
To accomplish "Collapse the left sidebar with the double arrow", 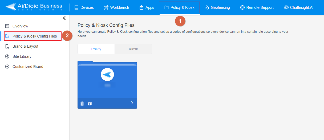I will pyautogui.click(x=64, y=18).
